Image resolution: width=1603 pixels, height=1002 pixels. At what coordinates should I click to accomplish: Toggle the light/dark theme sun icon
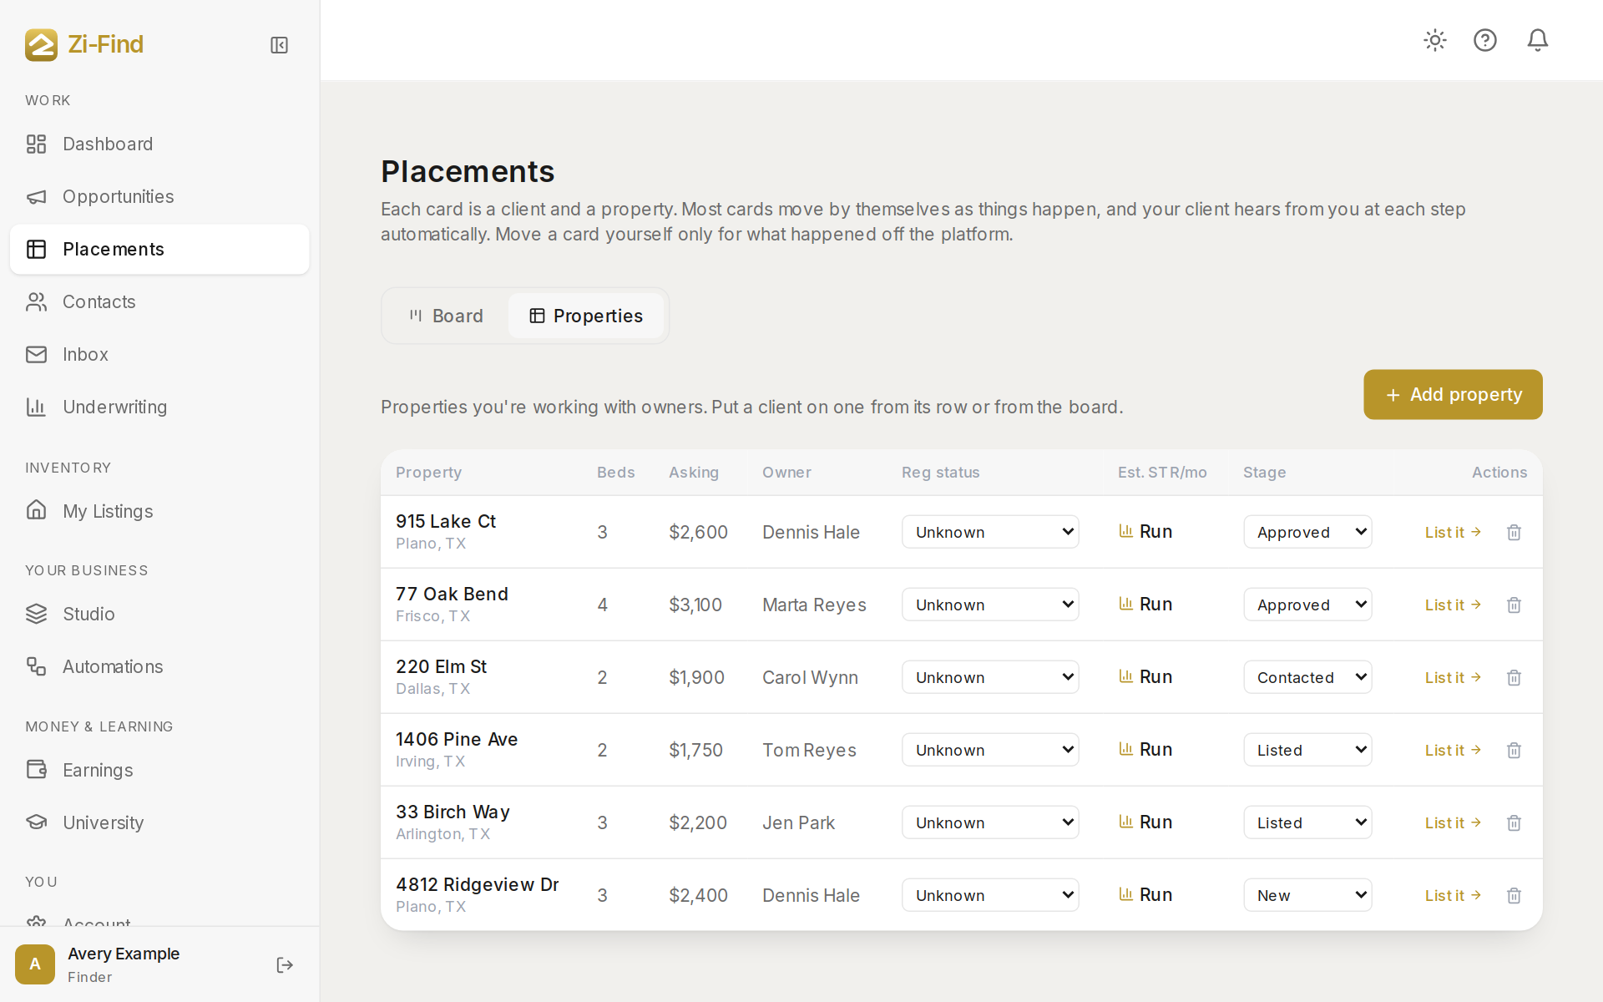coord(1435,40)
